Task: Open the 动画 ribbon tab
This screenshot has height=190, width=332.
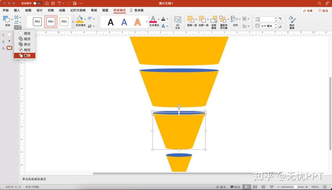Action: click(62, 10)
